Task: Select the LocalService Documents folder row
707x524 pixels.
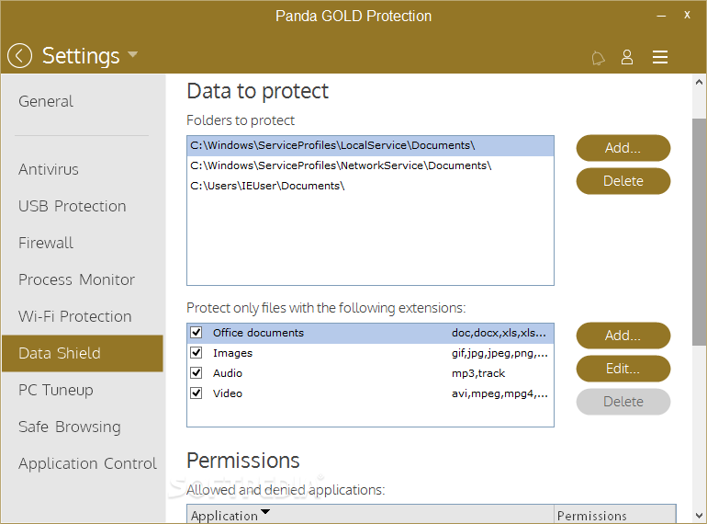Action: (370, 146)
